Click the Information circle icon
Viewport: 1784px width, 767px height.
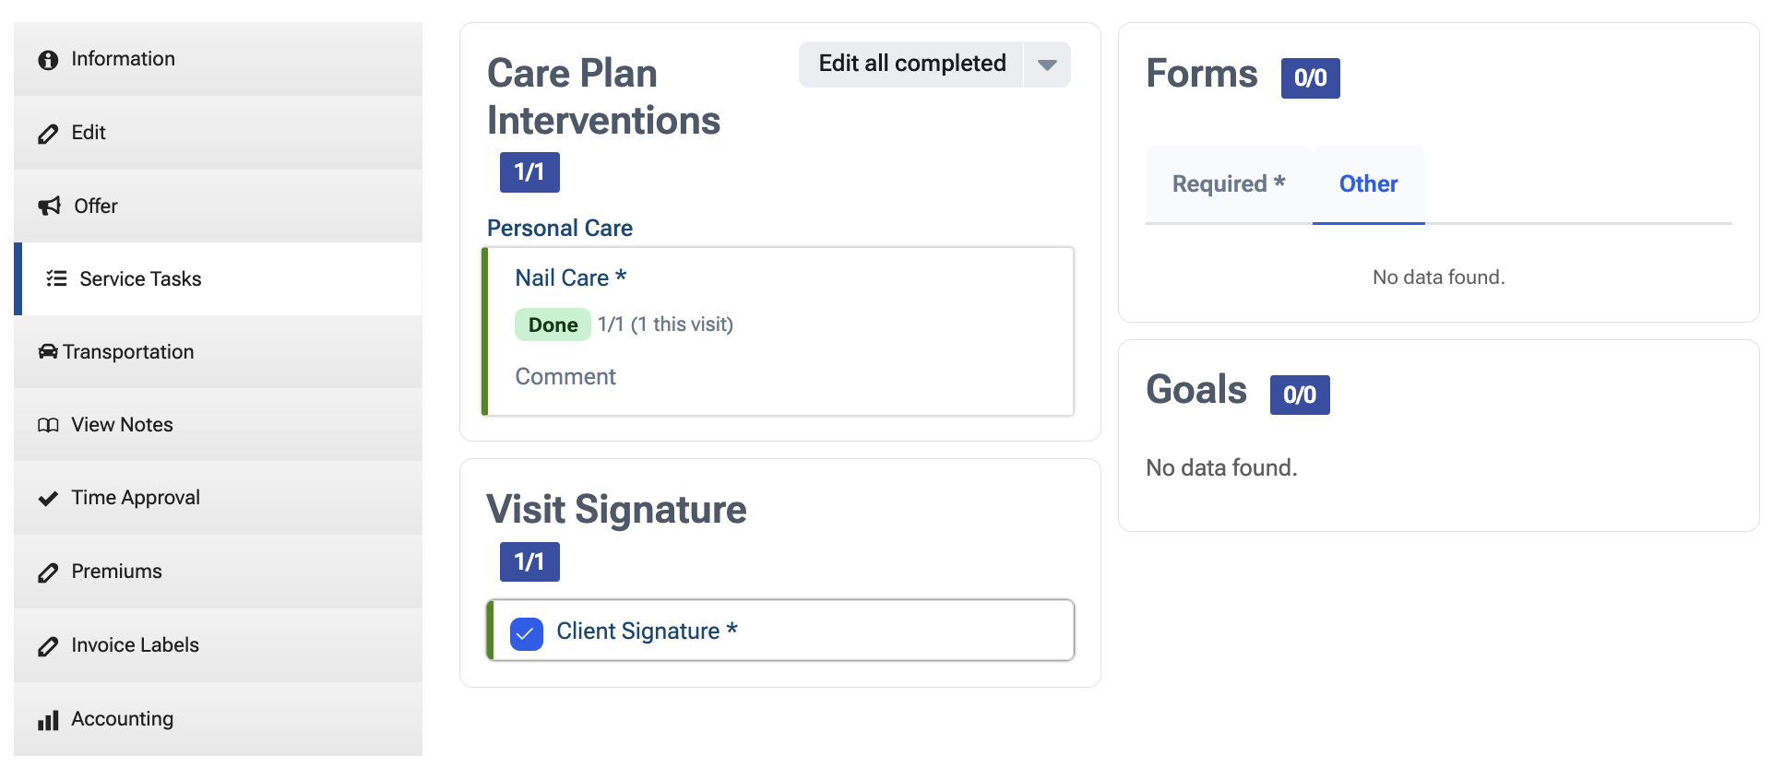(x=48, y=60)
